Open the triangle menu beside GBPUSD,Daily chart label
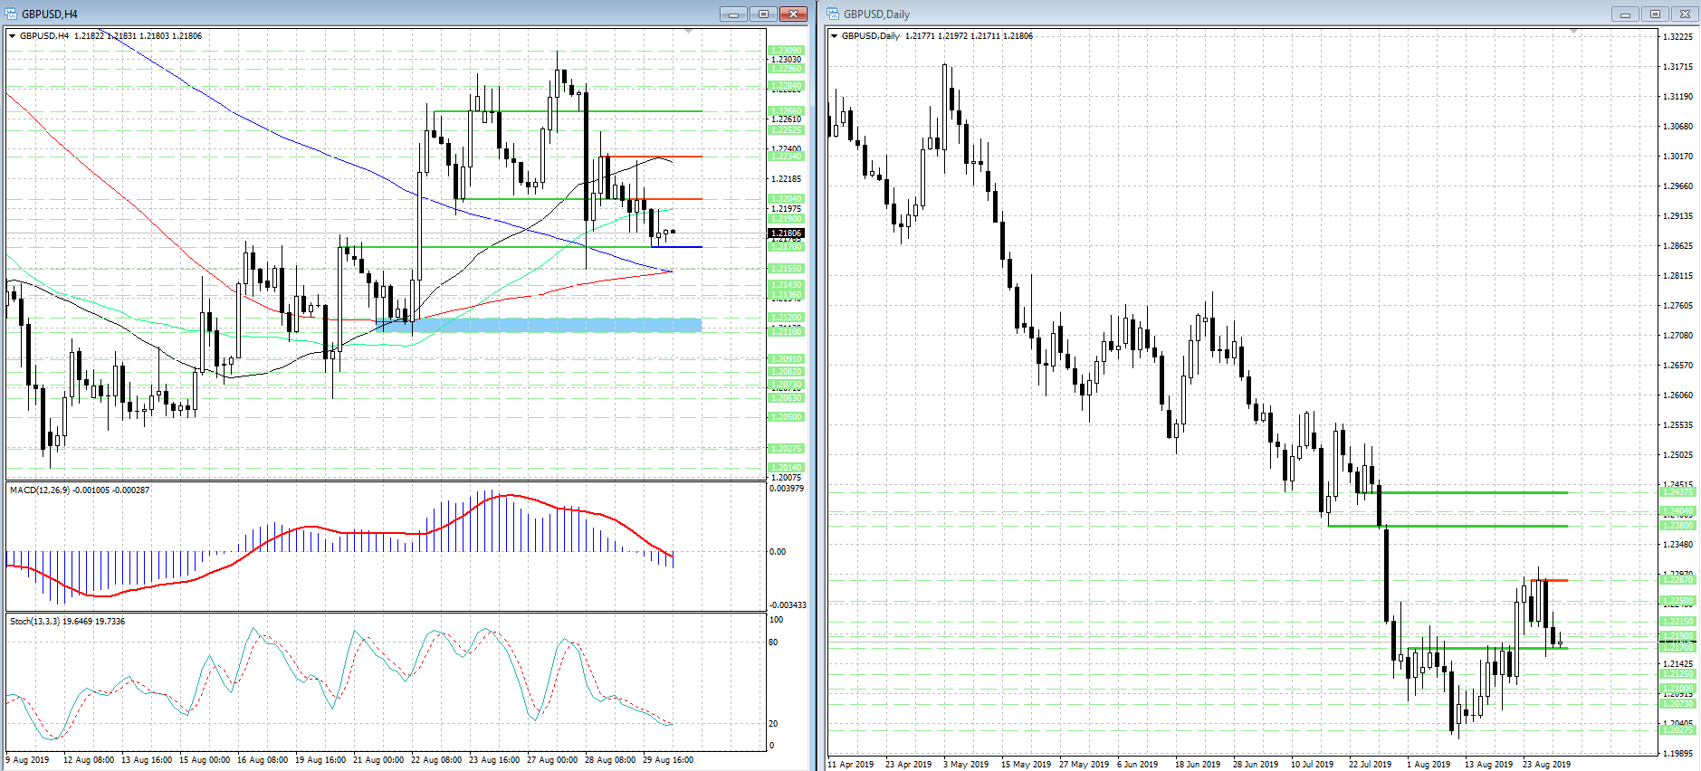Image resolution: width=1701 pixels, height=771 pixels. coord(835,36)
